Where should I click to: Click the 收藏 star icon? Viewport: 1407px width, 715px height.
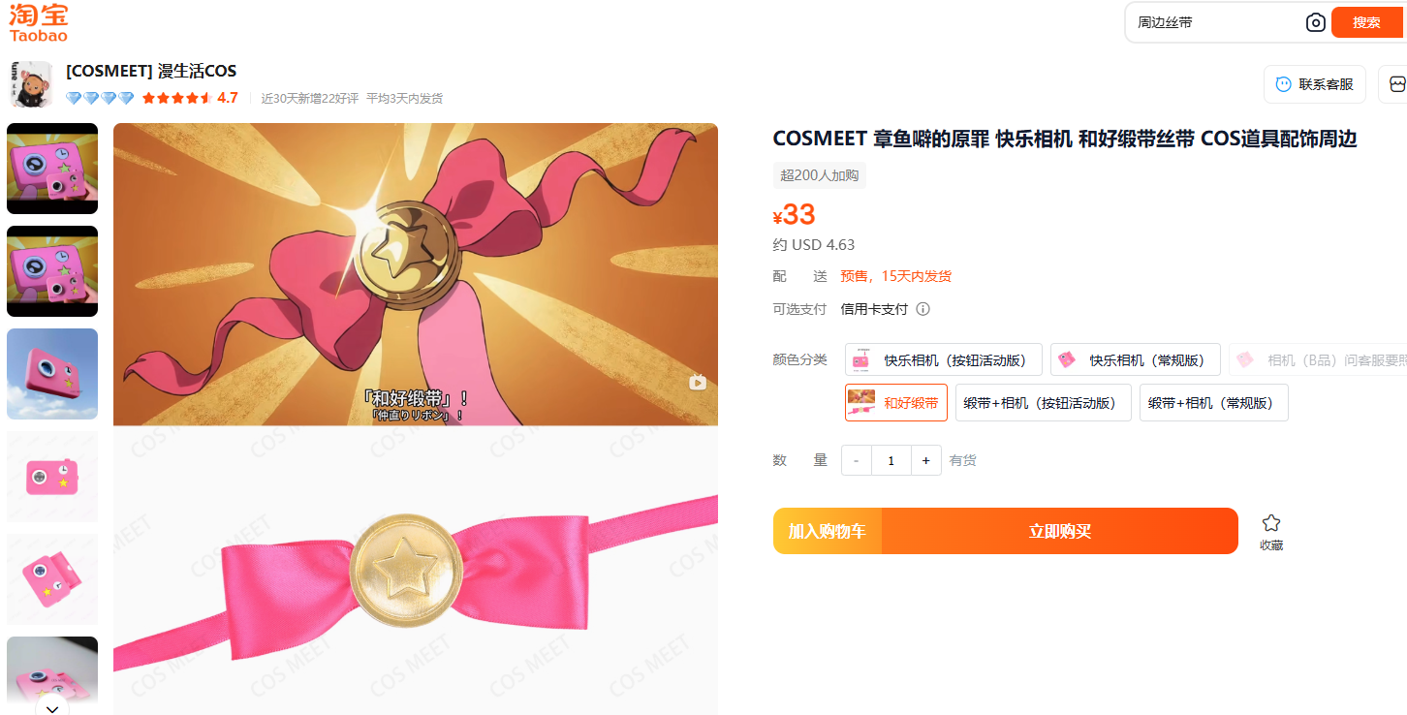pyautogui.click(x=1270, y=523)
